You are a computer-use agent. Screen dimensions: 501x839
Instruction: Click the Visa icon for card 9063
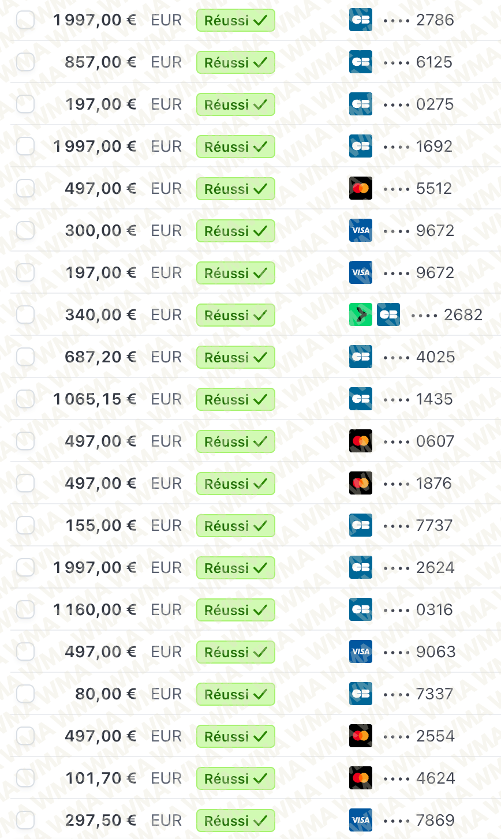pyautogui.click(x=361, y=652)
